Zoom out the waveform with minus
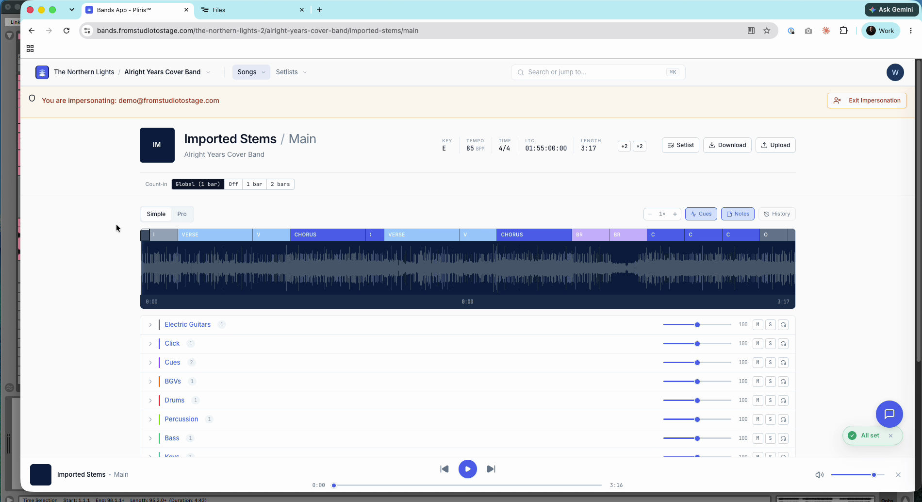 click(650, 214)
